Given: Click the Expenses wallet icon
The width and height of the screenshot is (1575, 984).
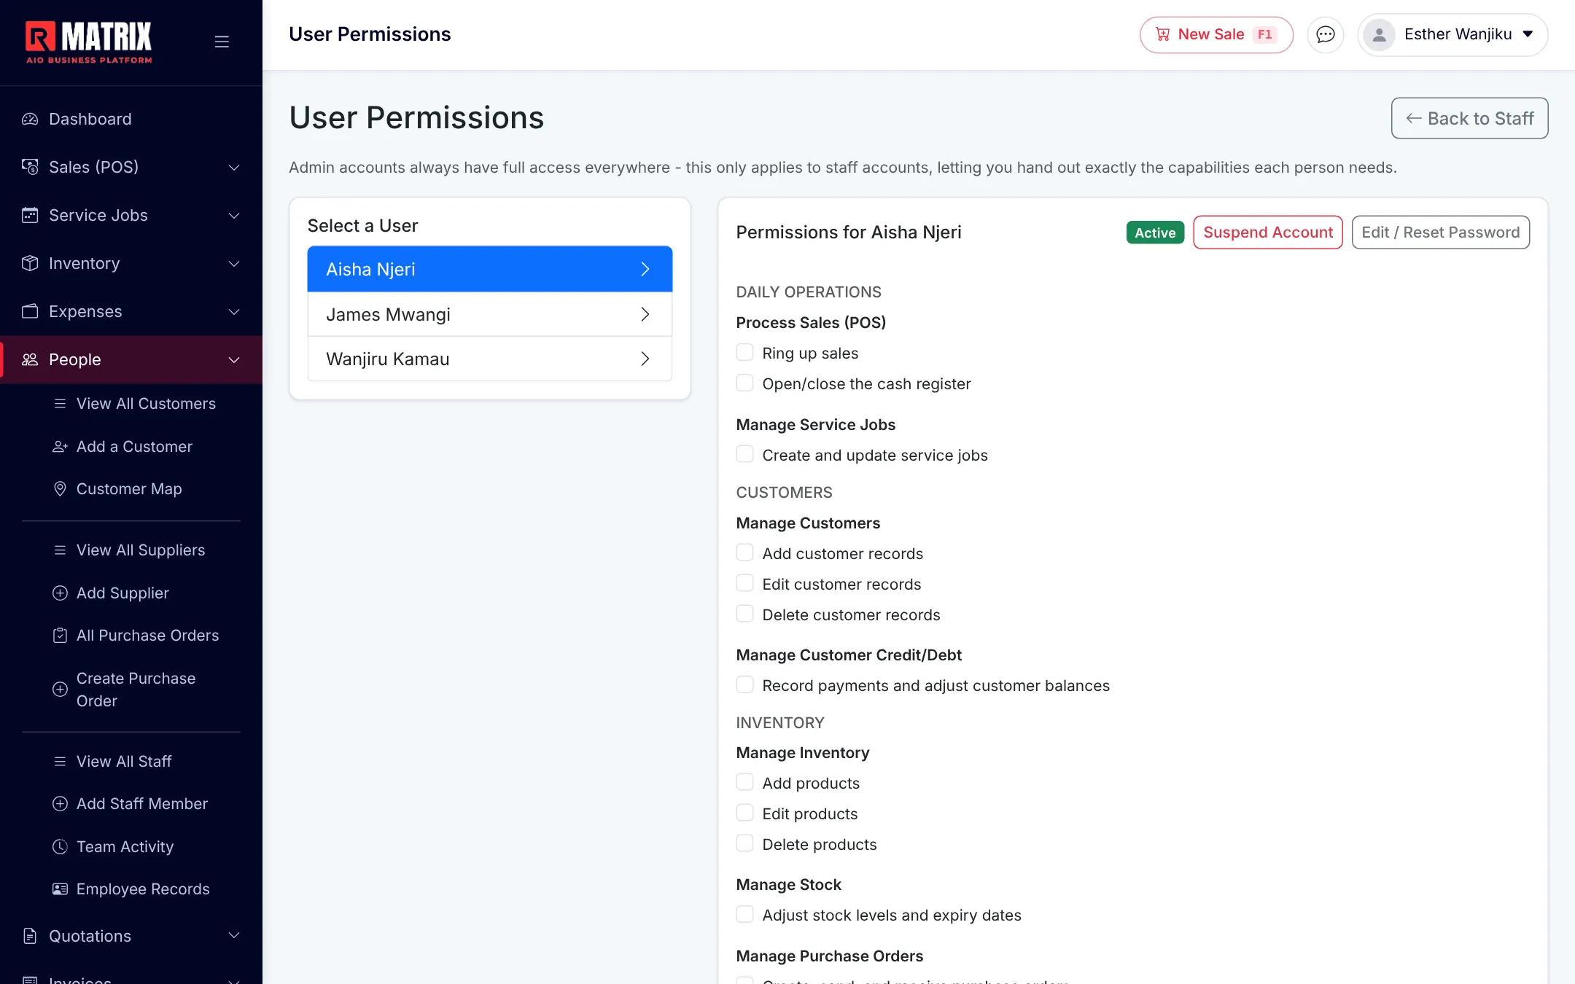Looking at the screenshot, I should (30, 311).
